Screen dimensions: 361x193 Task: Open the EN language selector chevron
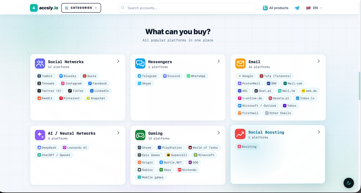pyautogui.click(x=321, y=8)
